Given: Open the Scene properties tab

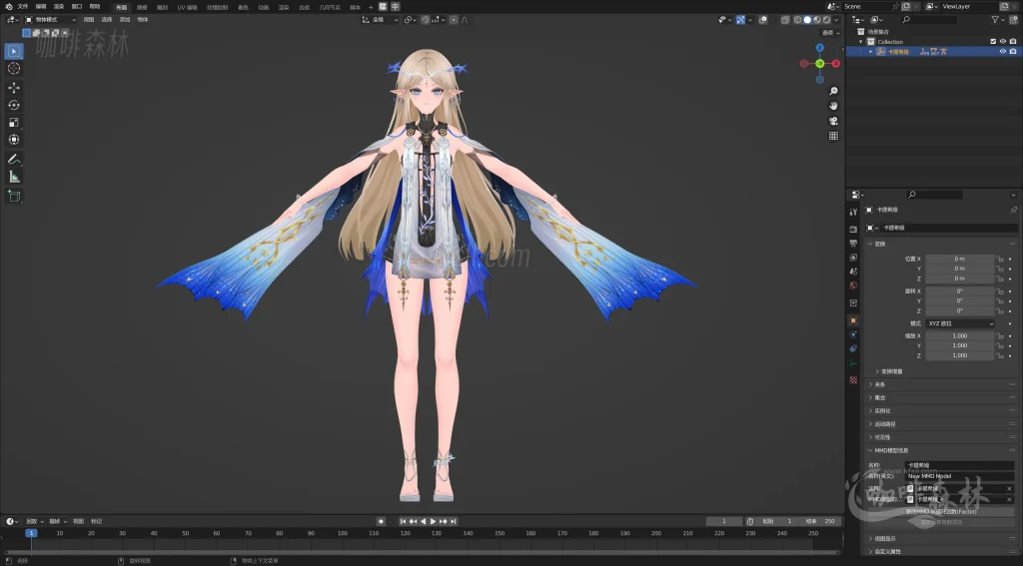Looking at the screenshot, I should [853, 272].
